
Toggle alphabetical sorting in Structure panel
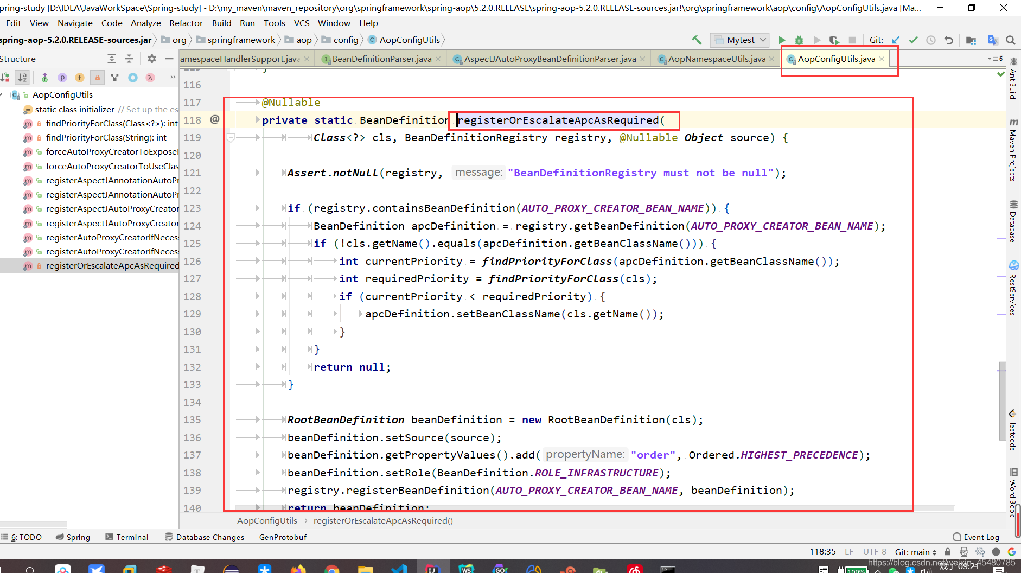(22, 78)
